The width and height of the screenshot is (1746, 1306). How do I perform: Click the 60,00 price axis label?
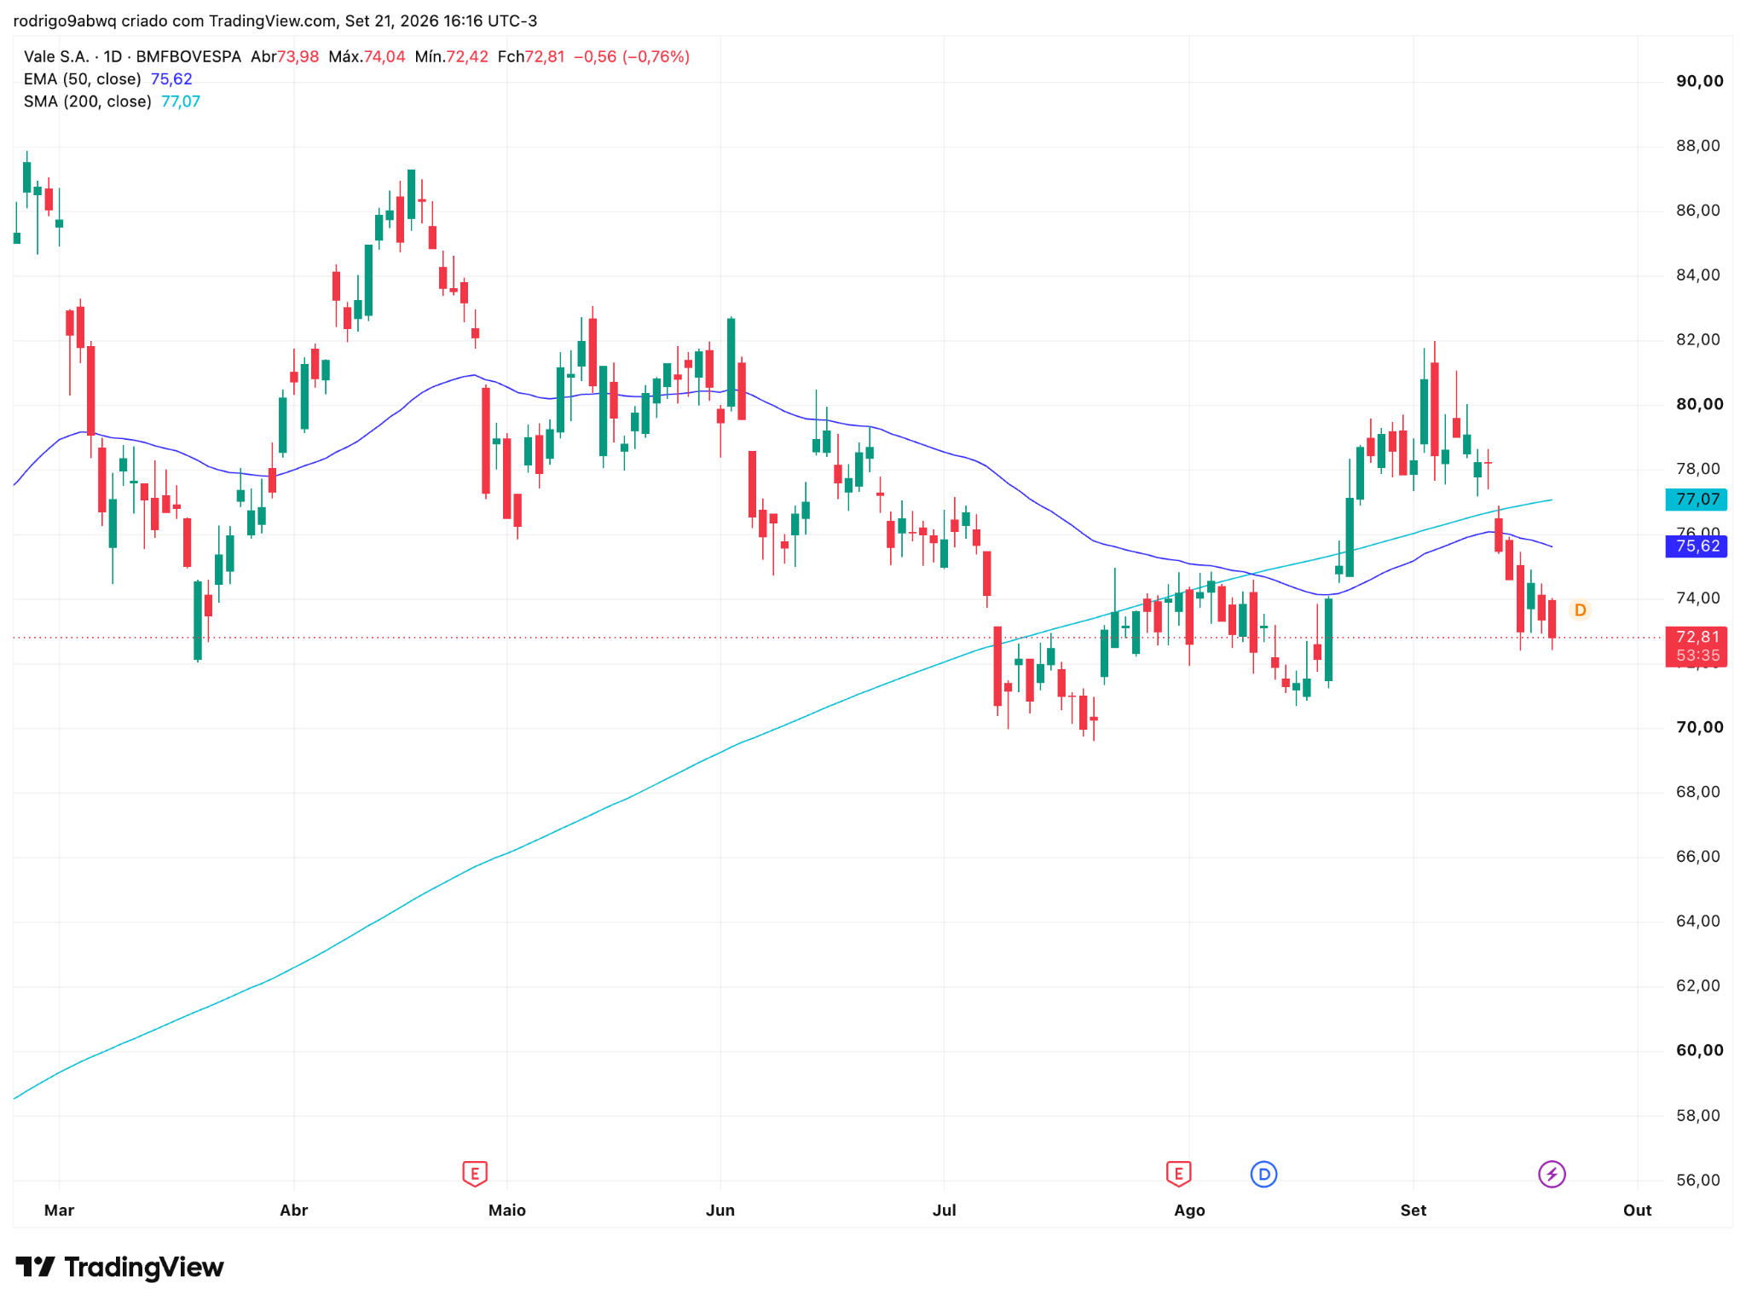point(1699,1050)
